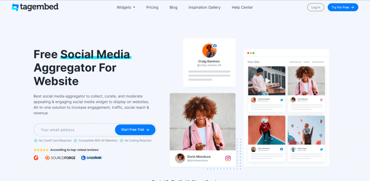
Task: Open the Inspiration Gallery link
Action: (205, 7)
